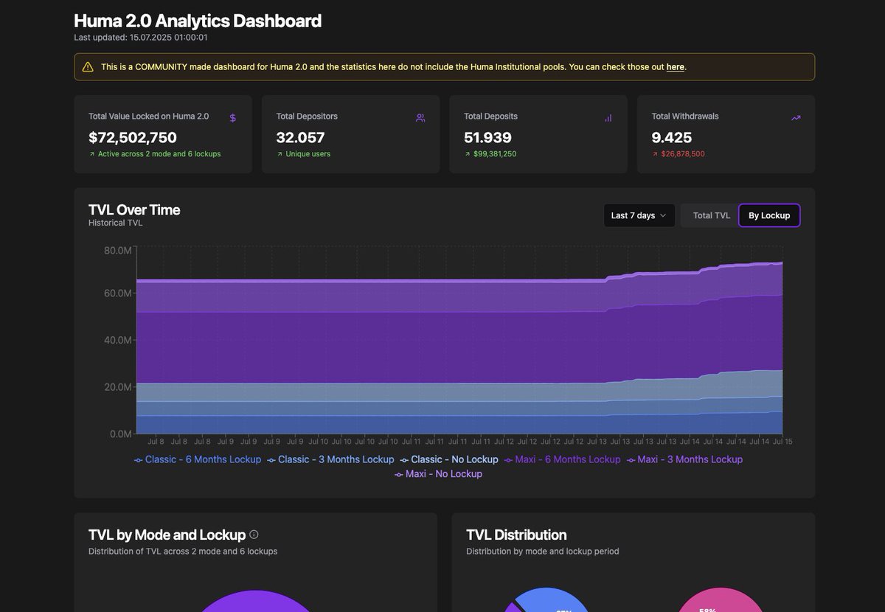Click the Total Deposits card label
The width and height of the screenshot is (885, 612).
tap(490, 117)
